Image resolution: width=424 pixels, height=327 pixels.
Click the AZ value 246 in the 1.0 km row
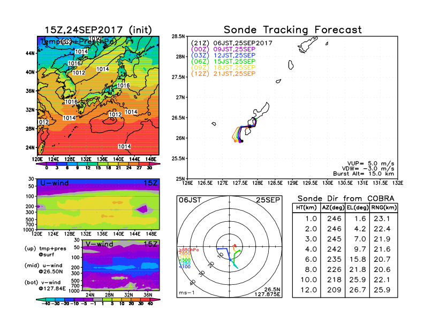point(334,219)
